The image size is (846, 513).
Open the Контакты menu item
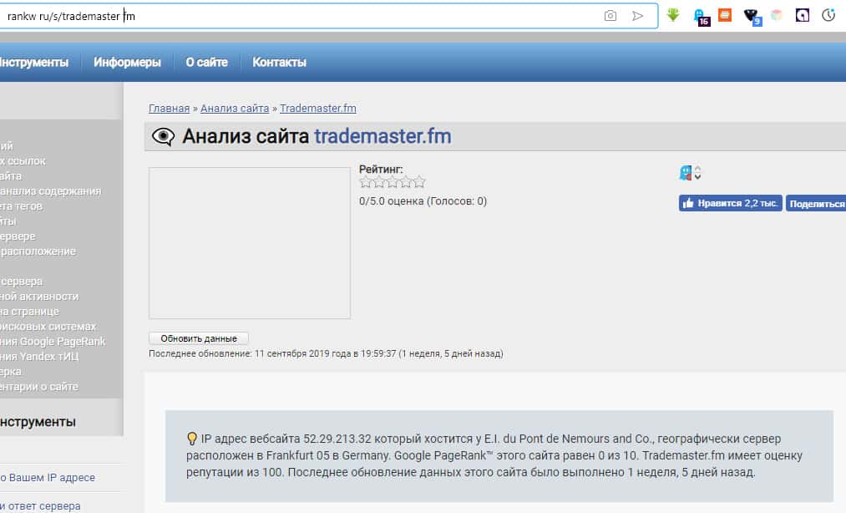280,62
